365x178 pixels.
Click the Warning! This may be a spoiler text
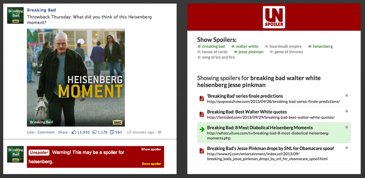pyautogui.click(x=77, y=157)
